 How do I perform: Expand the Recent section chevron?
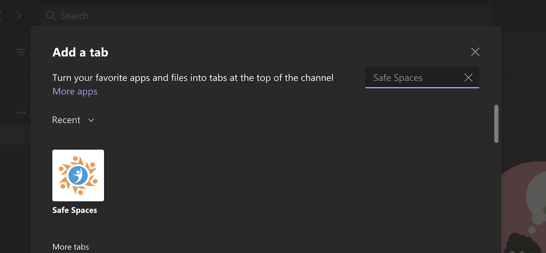click(91, 120)
